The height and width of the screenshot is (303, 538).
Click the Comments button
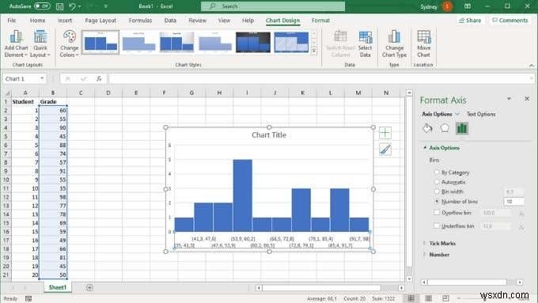510,21
